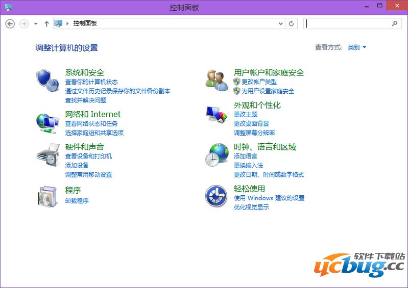The height and width of the screenshot is (288, 408).
Task: Open Appearance and Personalization monitor icon
Action: coord(217,114)
